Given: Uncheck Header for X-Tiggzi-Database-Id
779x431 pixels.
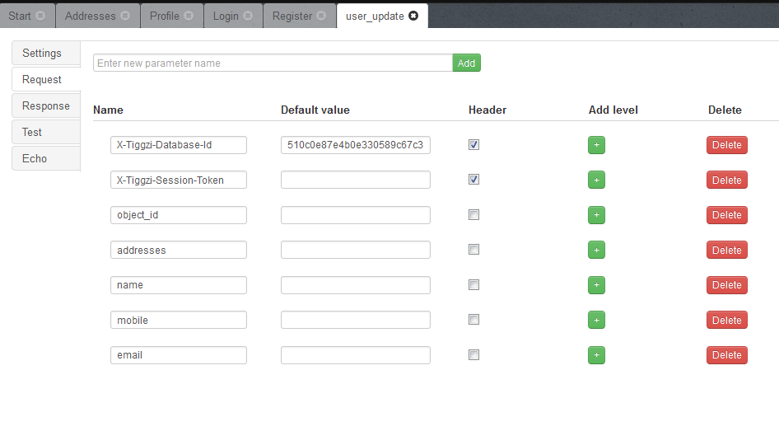Looking at the screenshot, I should point(473,145).
